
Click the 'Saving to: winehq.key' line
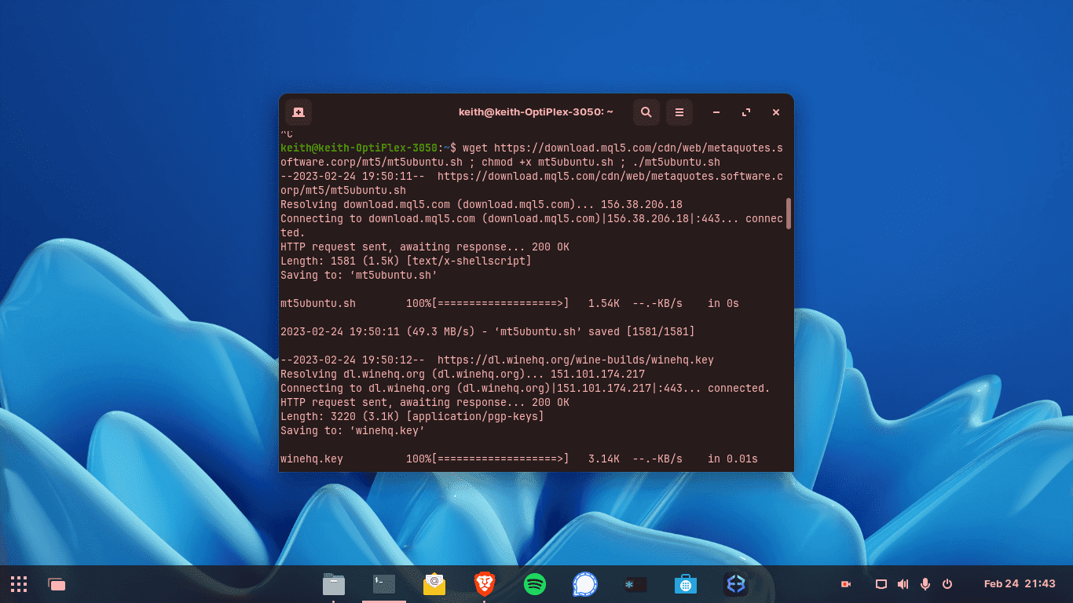pyautogui.click(x=353, y=430)
